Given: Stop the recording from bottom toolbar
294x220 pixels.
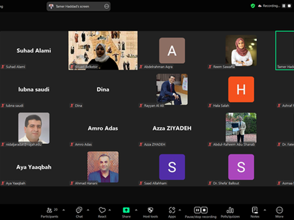Looking at the screenshot, I should point(204,210).
